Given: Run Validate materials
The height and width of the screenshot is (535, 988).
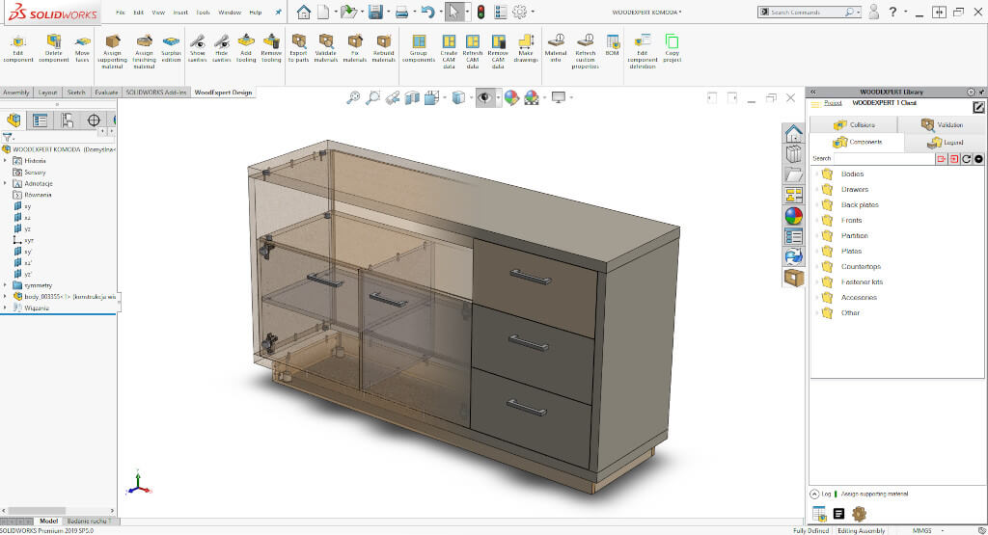Looking at the screenshot, I should pos(326,48).
